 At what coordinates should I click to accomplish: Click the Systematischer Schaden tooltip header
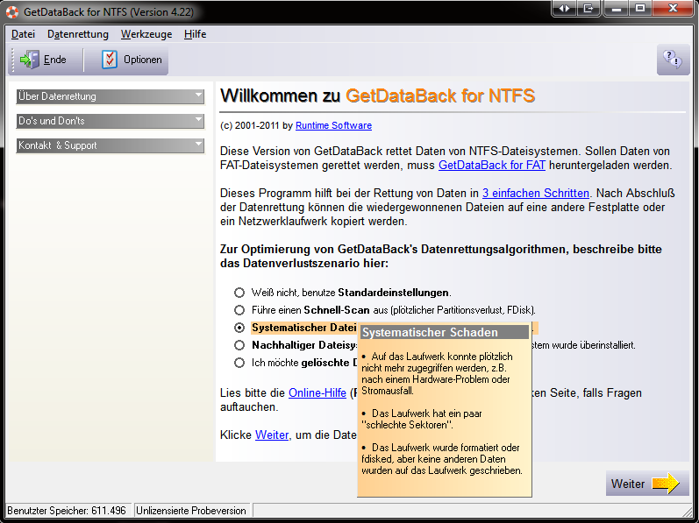pyautogui.click(x=445, y=333)
